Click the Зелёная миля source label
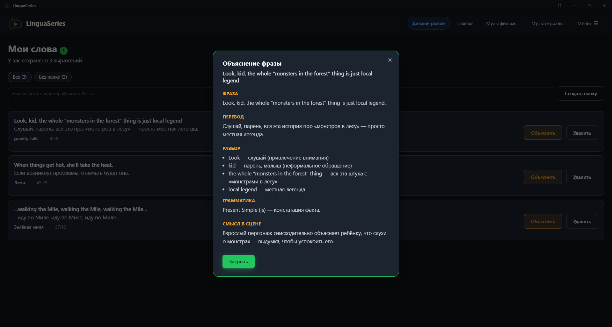The width and height of the screenshot is (612, 327). 29,227
